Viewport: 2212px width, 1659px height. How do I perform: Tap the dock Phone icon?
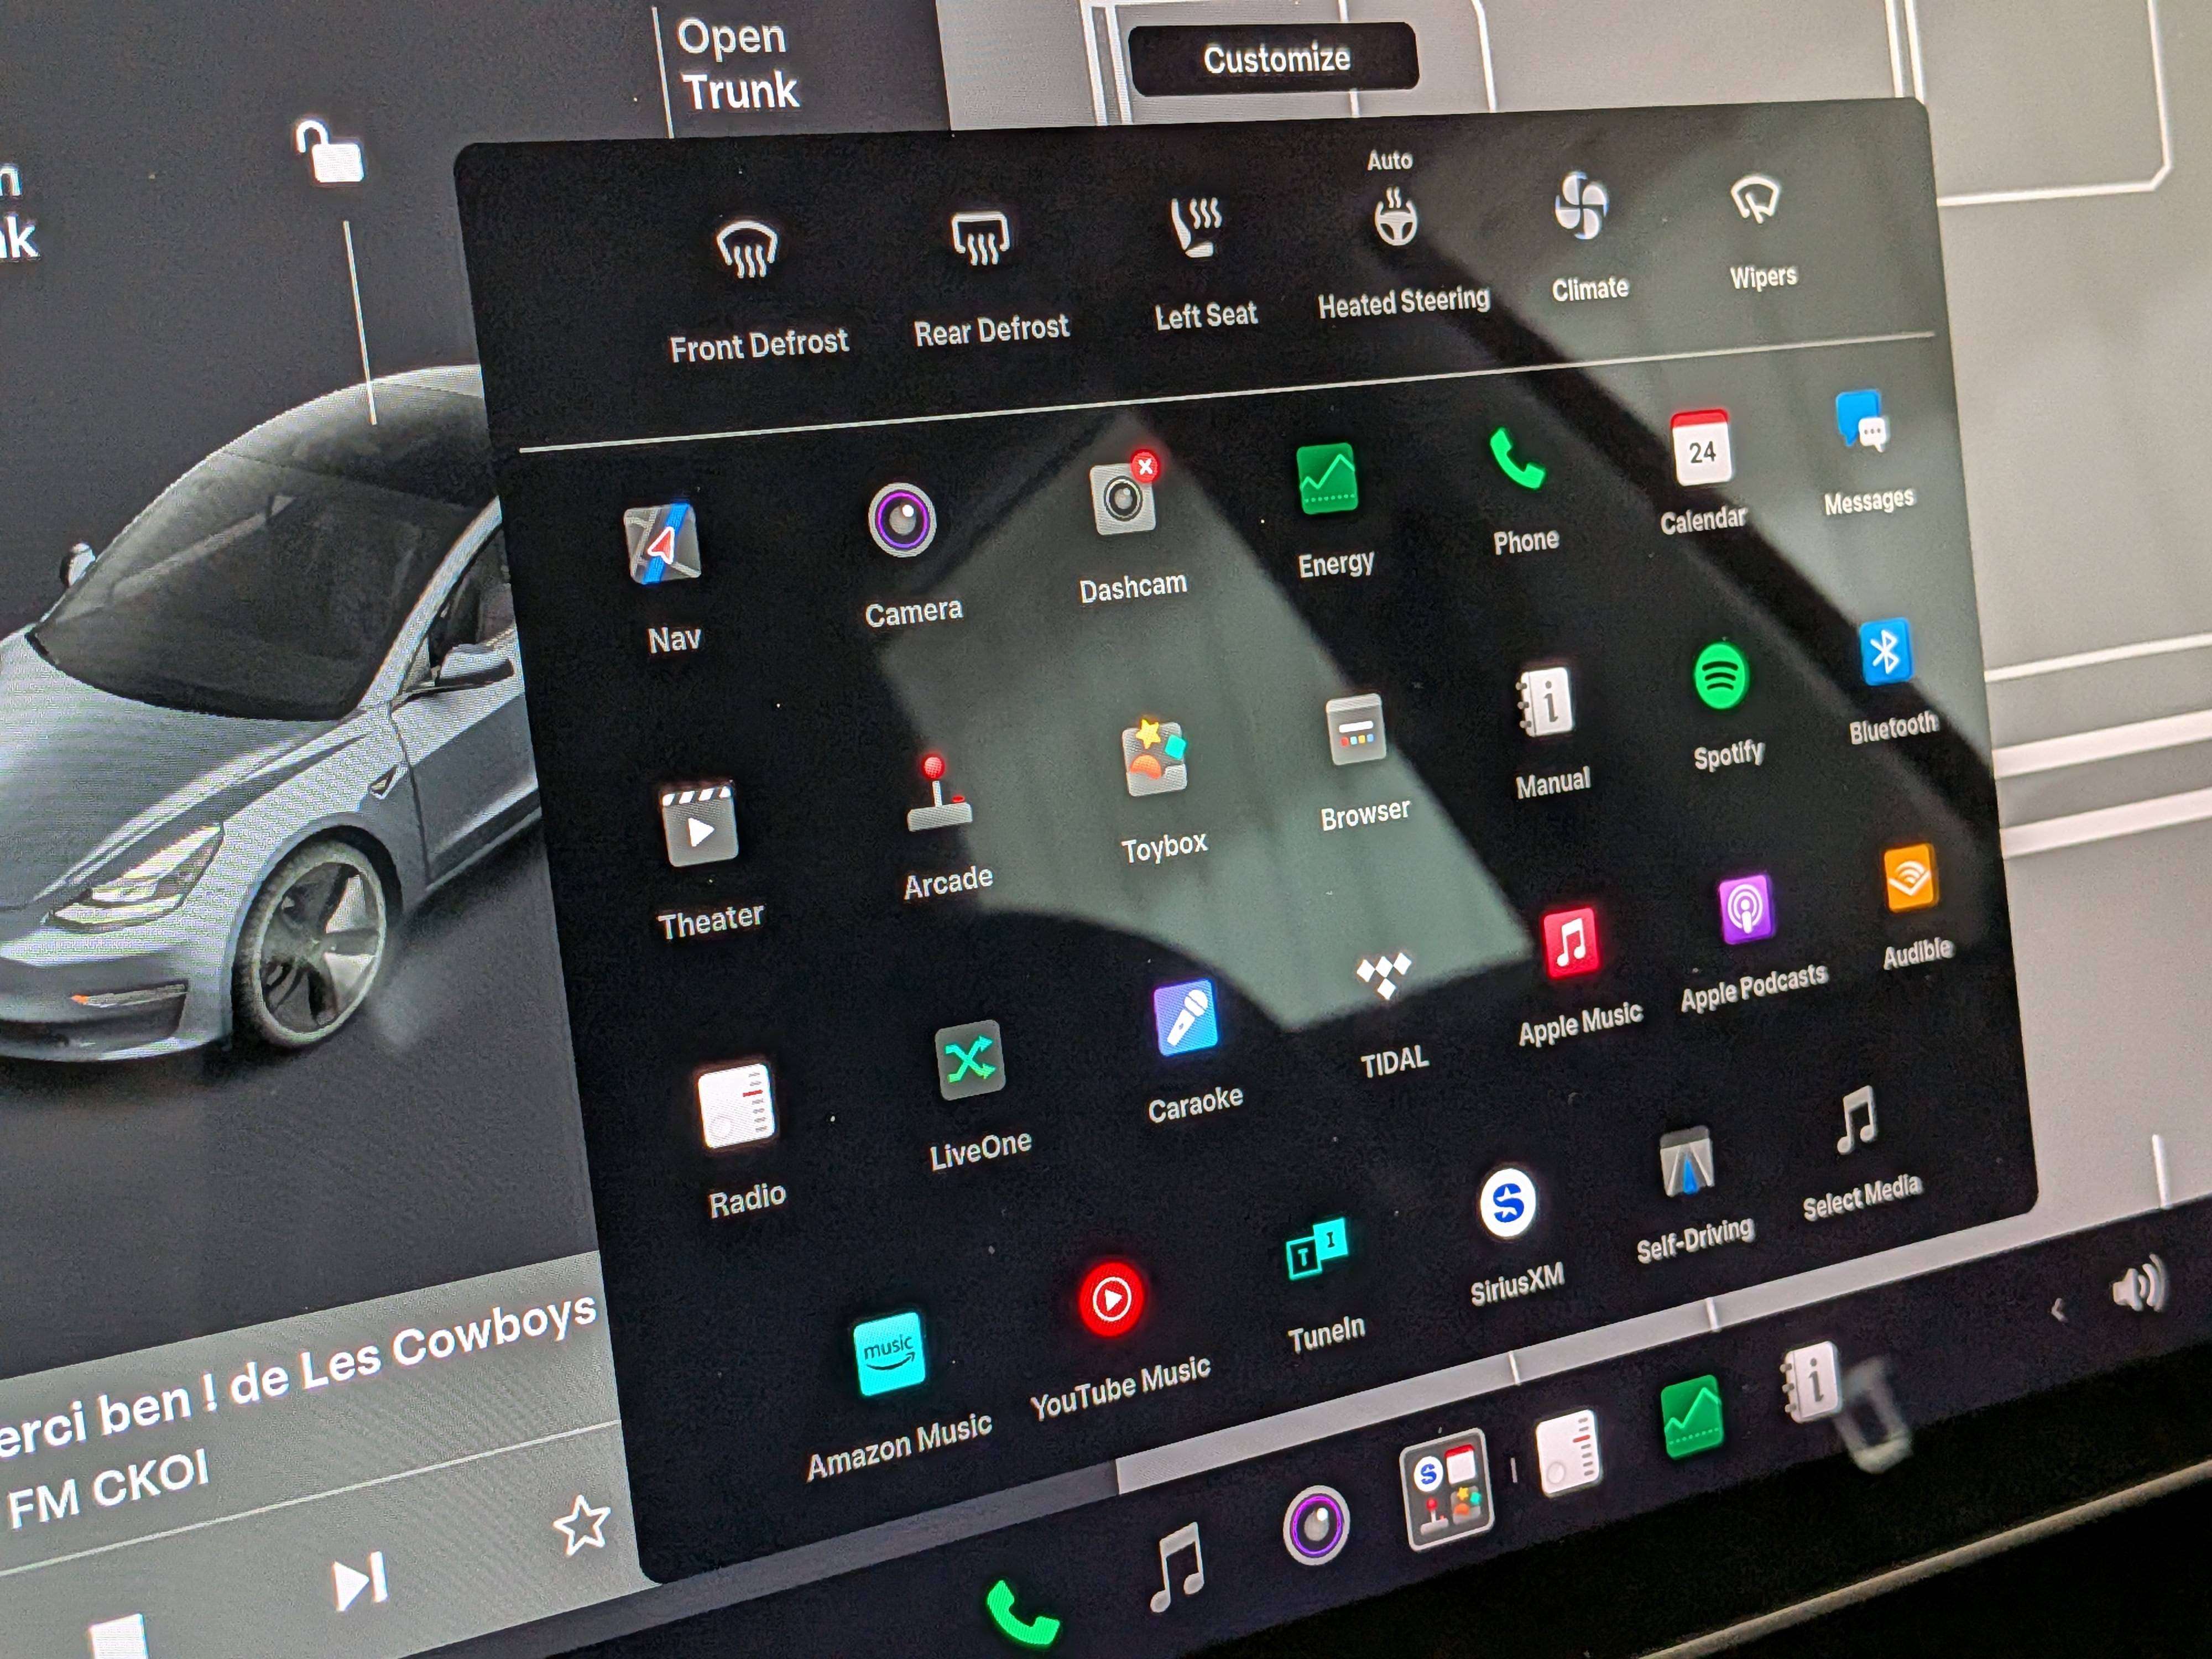tap(1021, 1614)
